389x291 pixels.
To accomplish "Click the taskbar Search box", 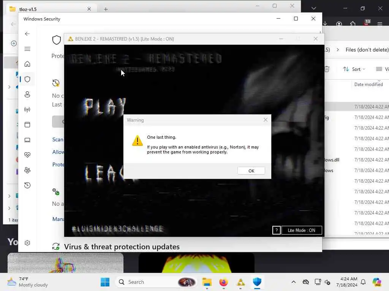I will 156,282.
